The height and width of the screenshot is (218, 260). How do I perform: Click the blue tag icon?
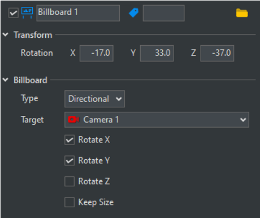click(133, 13)
